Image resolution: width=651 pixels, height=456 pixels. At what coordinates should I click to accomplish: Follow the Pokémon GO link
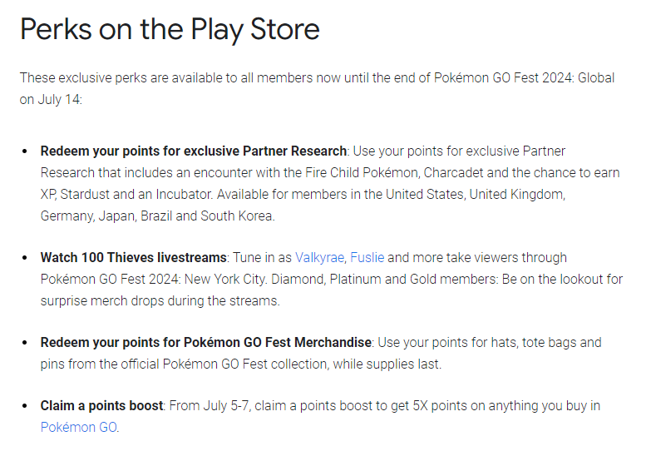(x=79, y=428)
